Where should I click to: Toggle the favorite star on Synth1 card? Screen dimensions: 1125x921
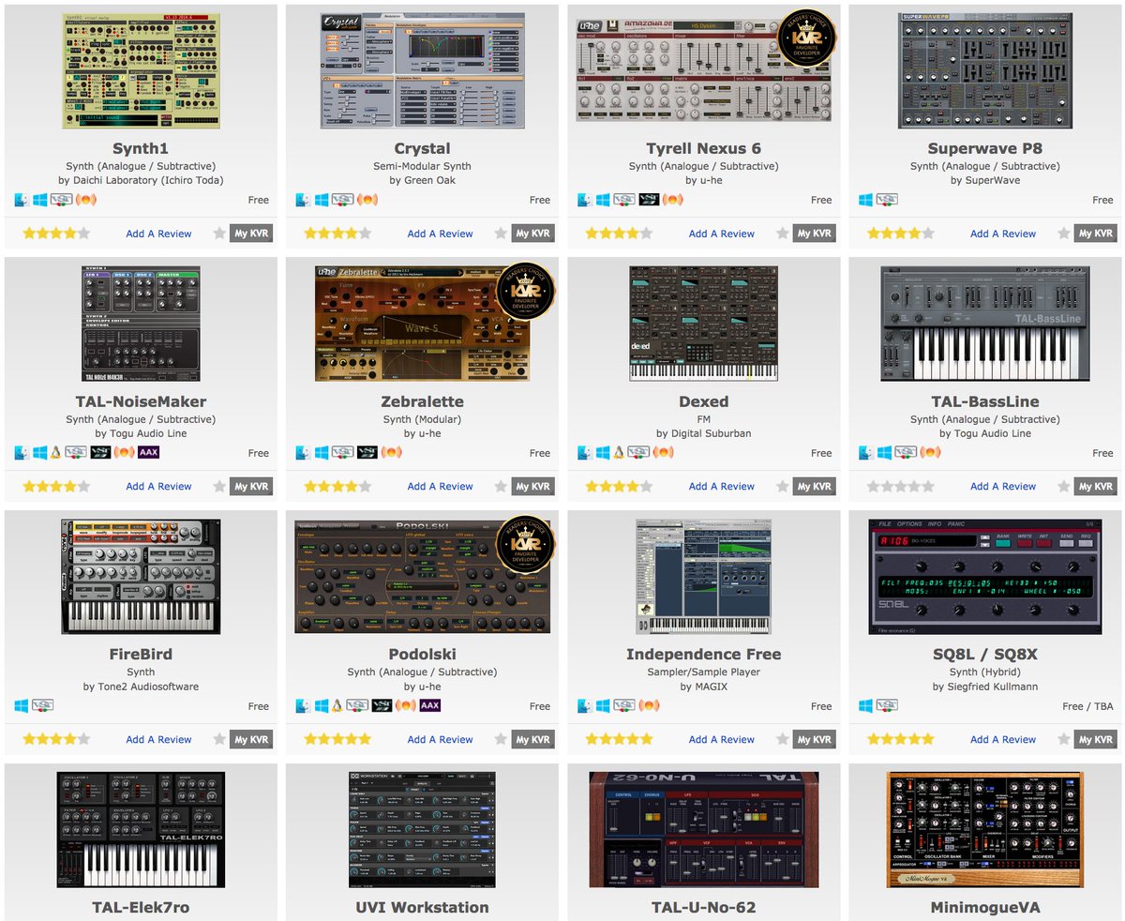(x=219, y=234)
